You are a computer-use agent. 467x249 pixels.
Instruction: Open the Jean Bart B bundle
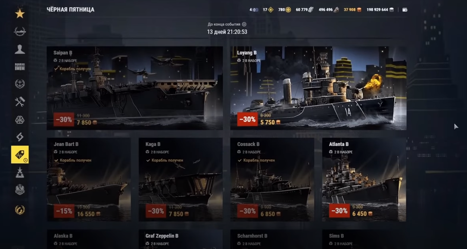click(x=89, y=180)
